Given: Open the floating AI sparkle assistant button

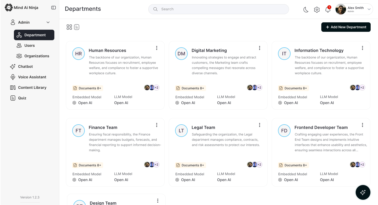Looking at the screenshot, I should 363,193.
